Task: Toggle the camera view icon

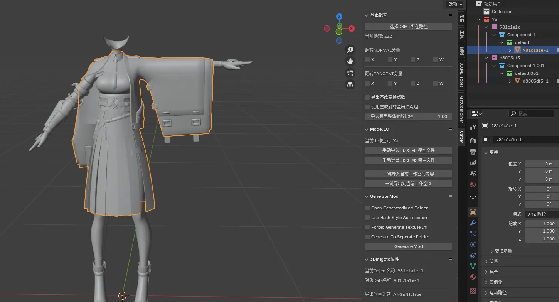Action: pyautogui.click(x=350, y=73)
